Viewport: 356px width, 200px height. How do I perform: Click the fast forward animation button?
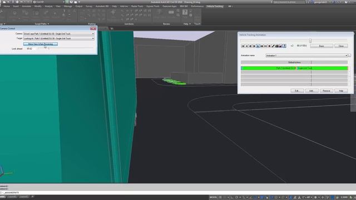(x=262, y=46)
